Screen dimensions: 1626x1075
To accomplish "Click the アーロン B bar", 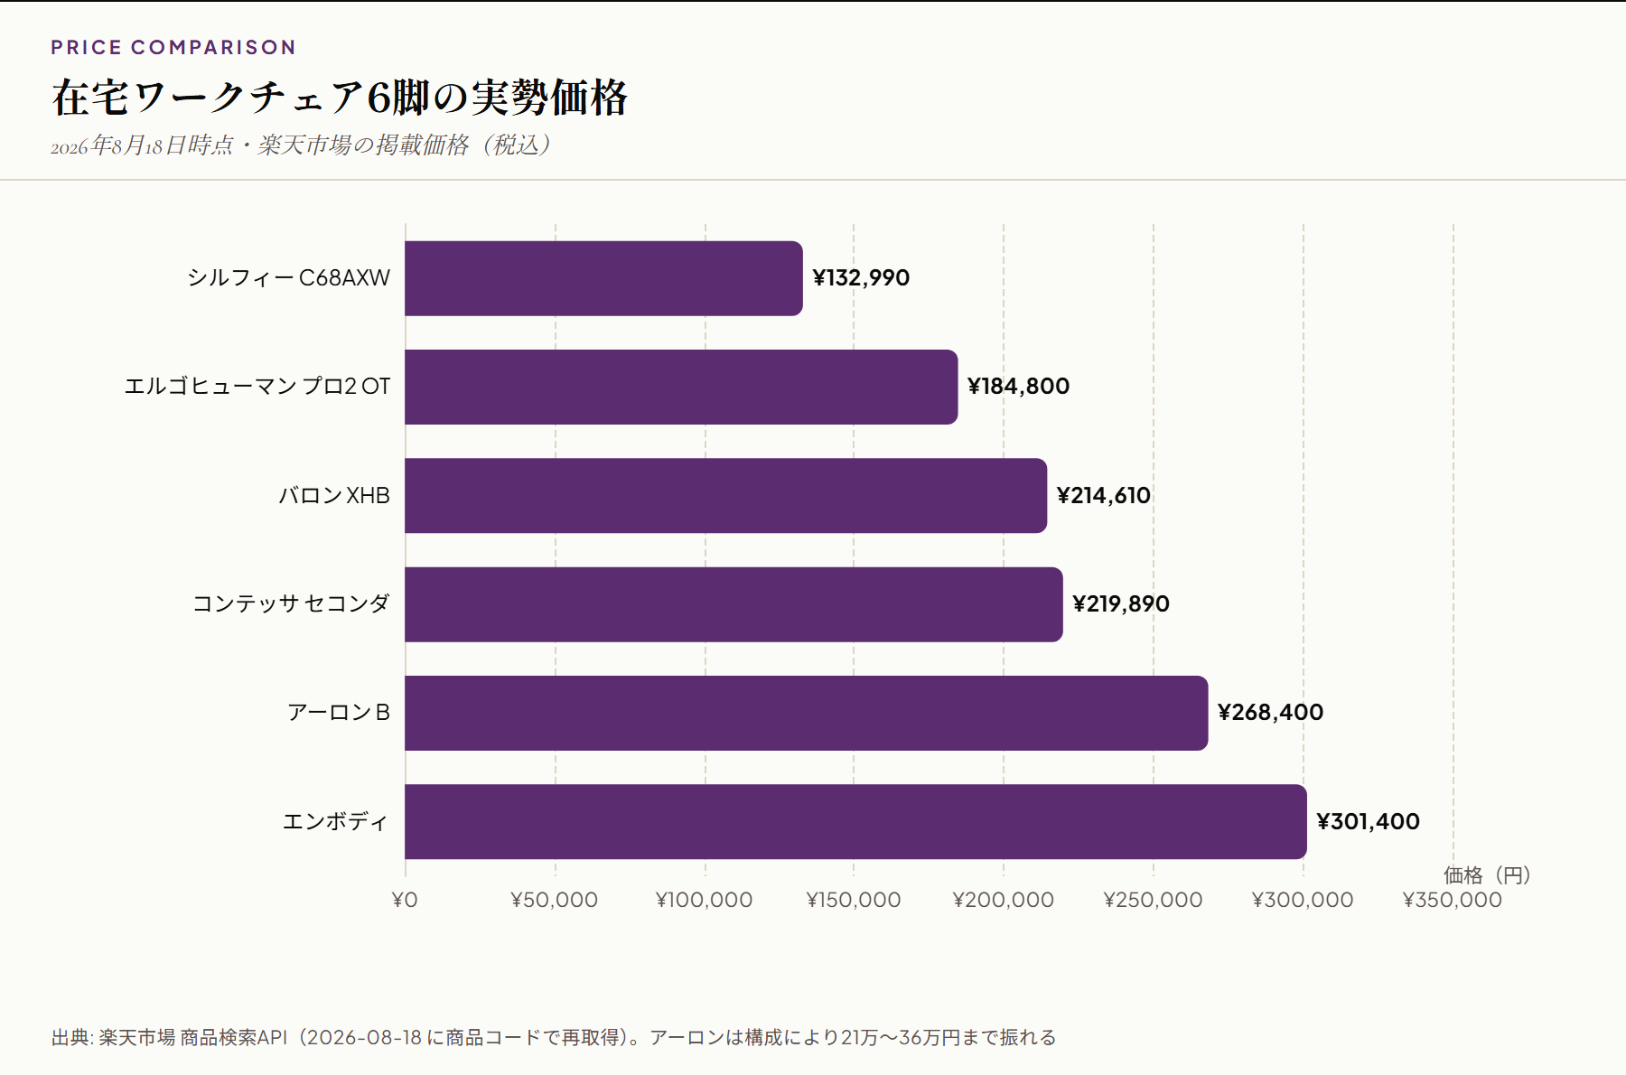I will click(x=807, y=713).
